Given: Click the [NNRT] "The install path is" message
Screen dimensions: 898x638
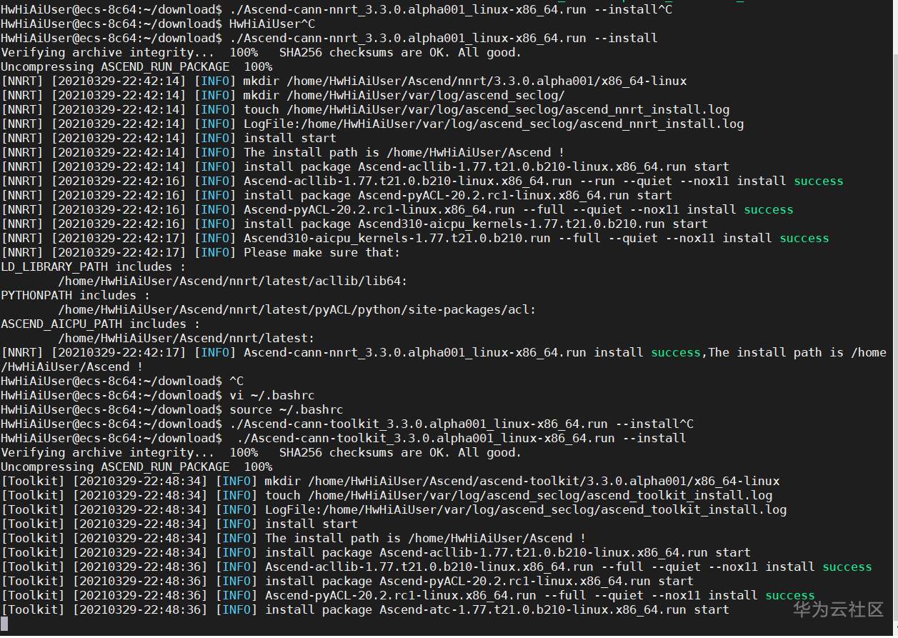Looking at the screenshot, I should click(x=404, y=152).
